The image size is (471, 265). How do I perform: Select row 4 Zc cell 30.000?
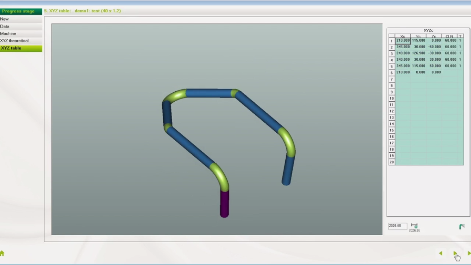point(434,60)
